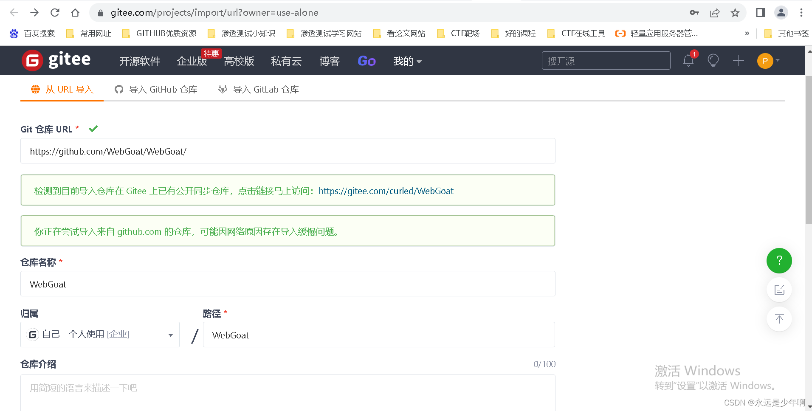Select 从 URL 导入 tab
Viewport: 812px width, 411px height.
pos(62,90)
